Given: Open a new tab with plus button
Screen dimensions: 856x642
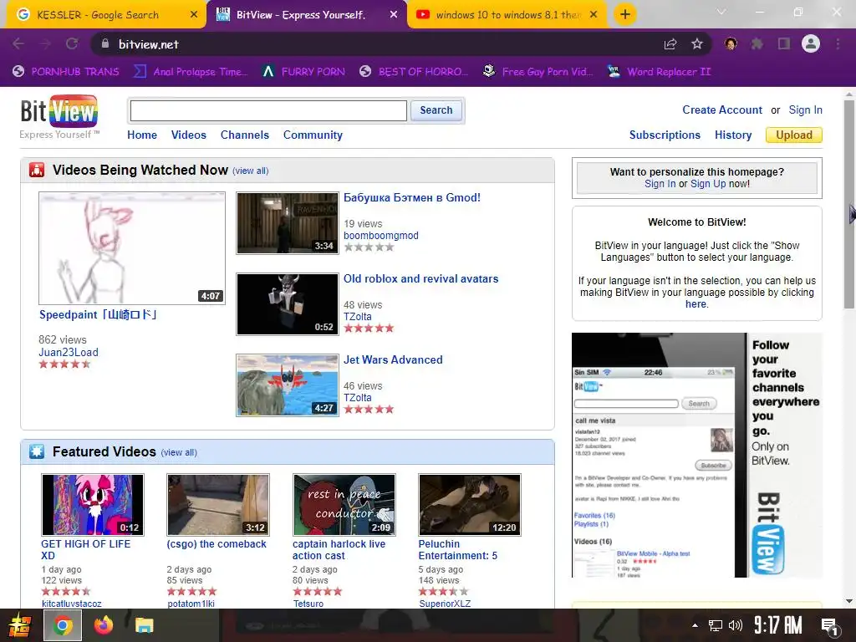Looking at the screenshot, I should (x=625, y=15).
